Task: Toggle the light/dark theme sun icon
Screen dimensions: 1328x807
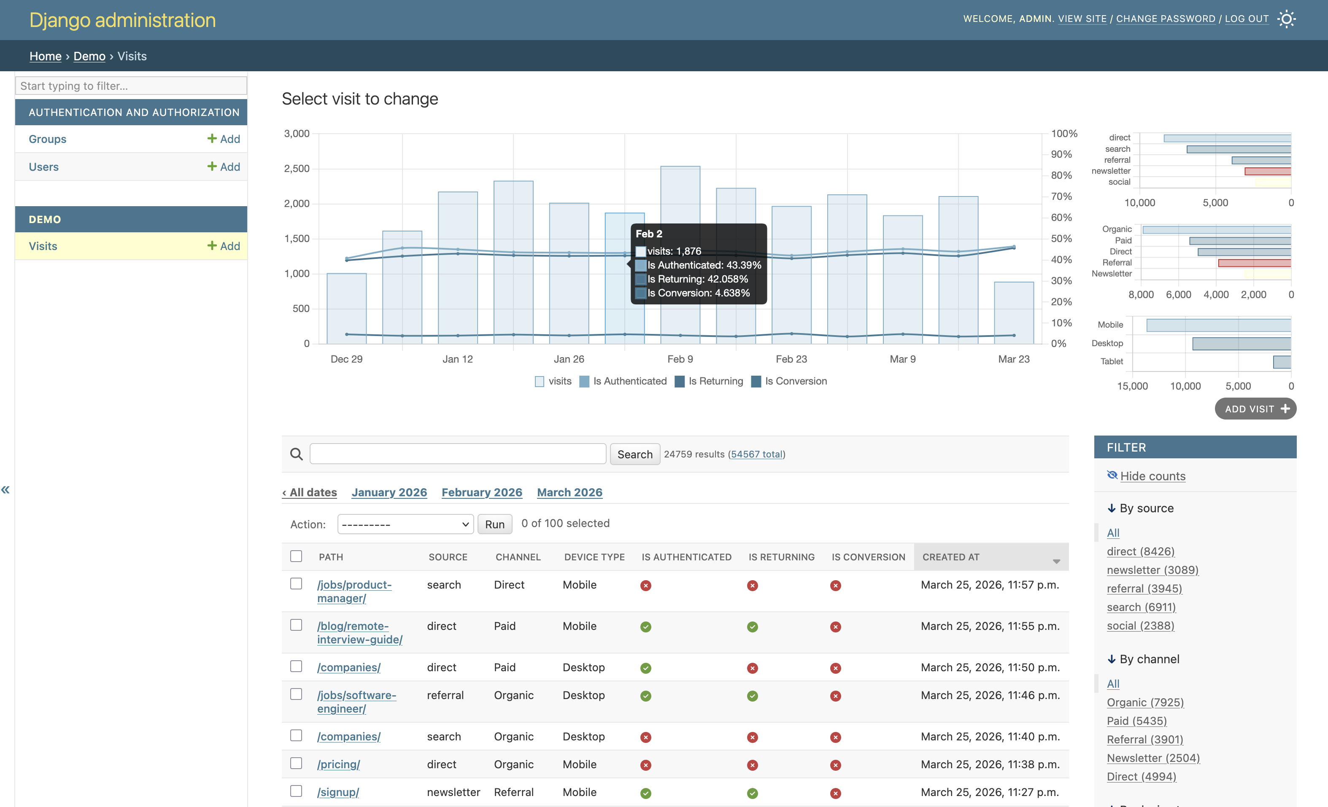Action: point(1287,19)
